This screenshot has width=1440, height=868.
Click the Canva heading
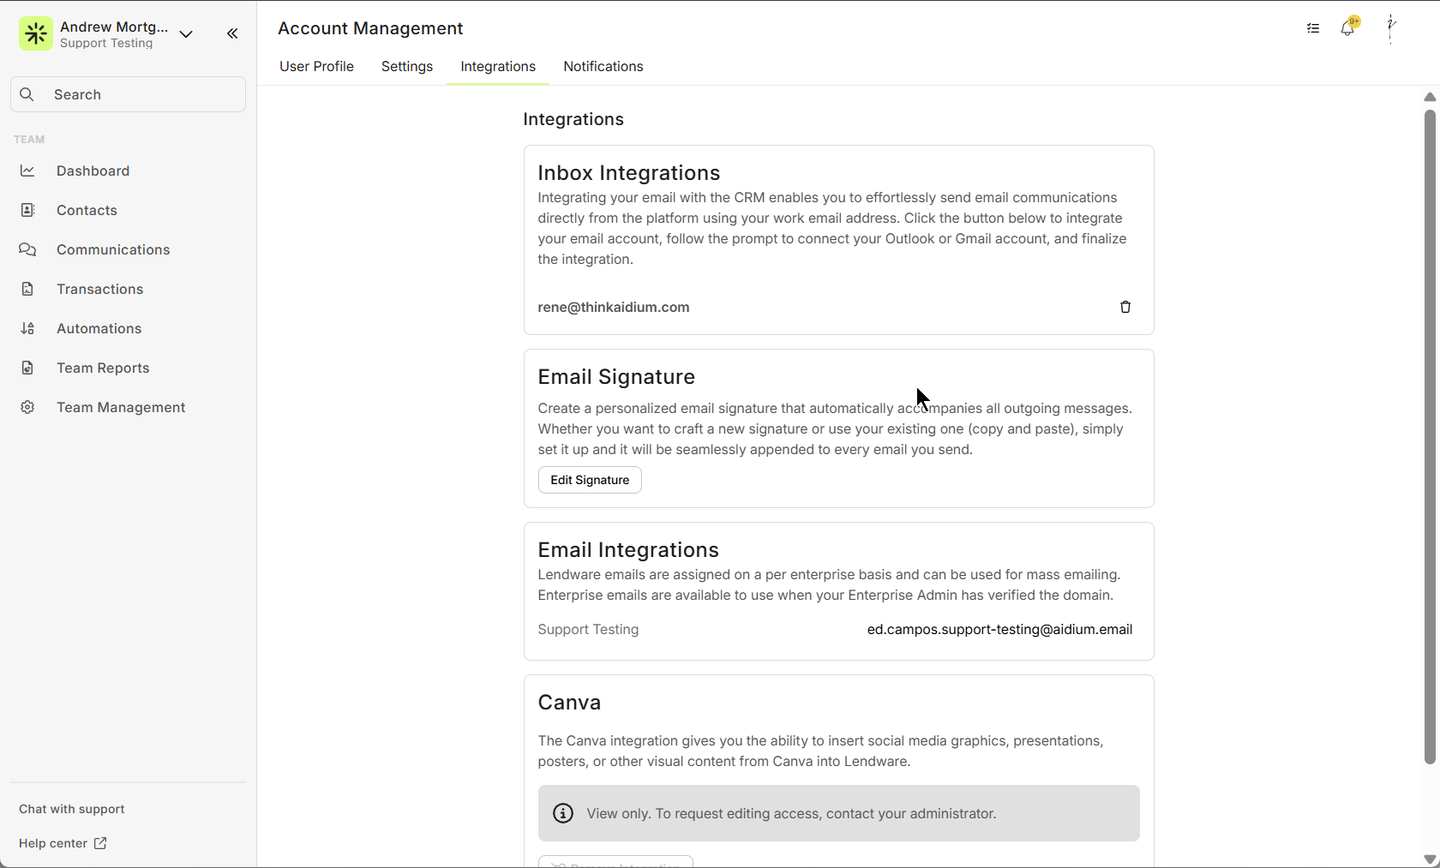(569, 702)
